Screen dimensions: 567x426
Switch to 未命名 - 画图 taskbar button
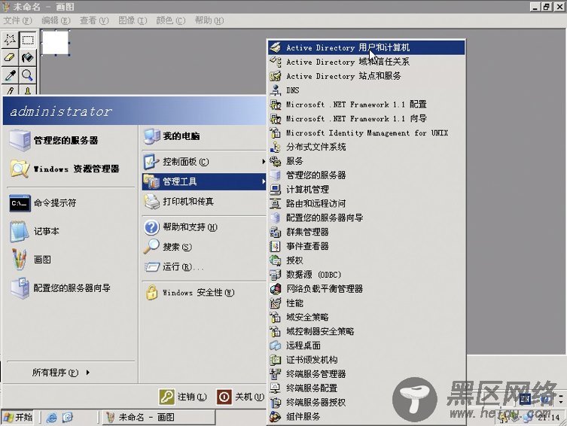click(x=158, y=417)
